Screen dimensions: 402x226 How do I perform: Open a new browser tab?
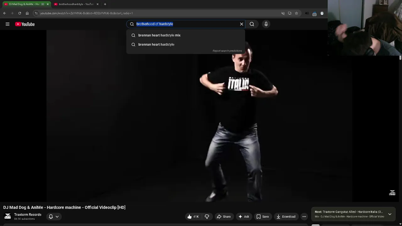[105, 4]
